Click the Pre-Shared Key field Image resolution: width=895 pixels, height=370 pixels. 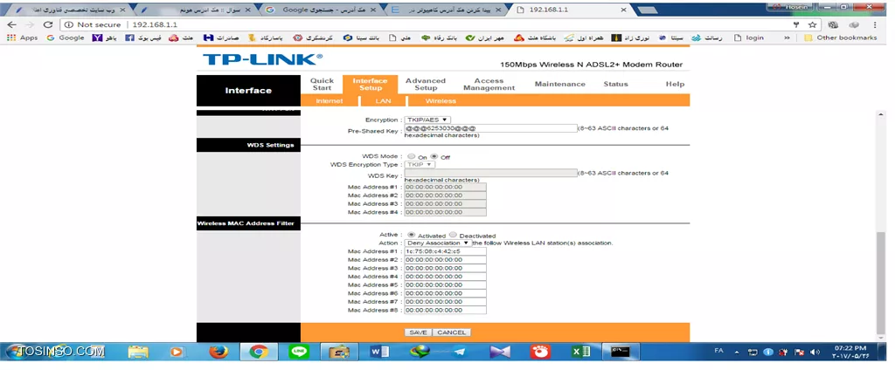click(x=491, y=128)
